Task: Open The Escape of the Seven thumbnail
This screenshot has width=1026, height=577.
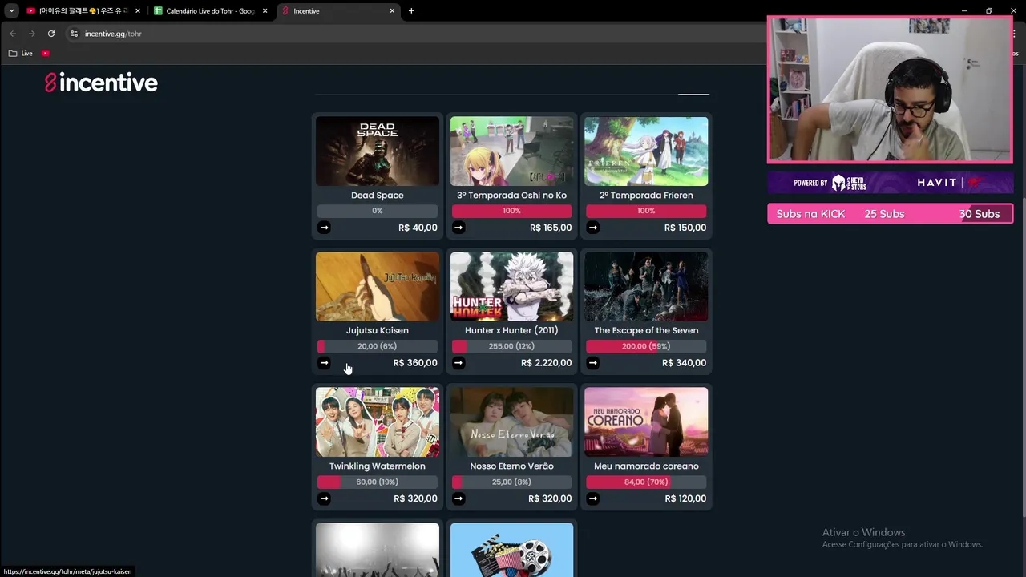Action: pos(646,287)
